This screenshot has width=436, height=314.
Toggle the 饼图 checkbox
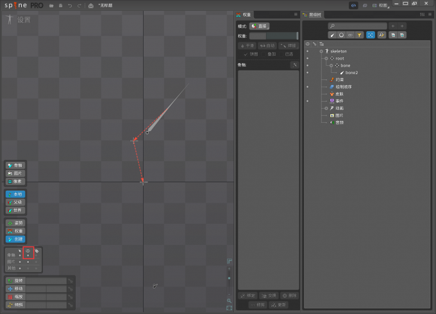(251, 54)
